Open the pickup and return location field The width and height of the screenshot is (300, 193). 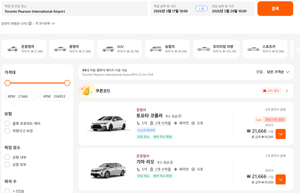click(x=75, y=9)
